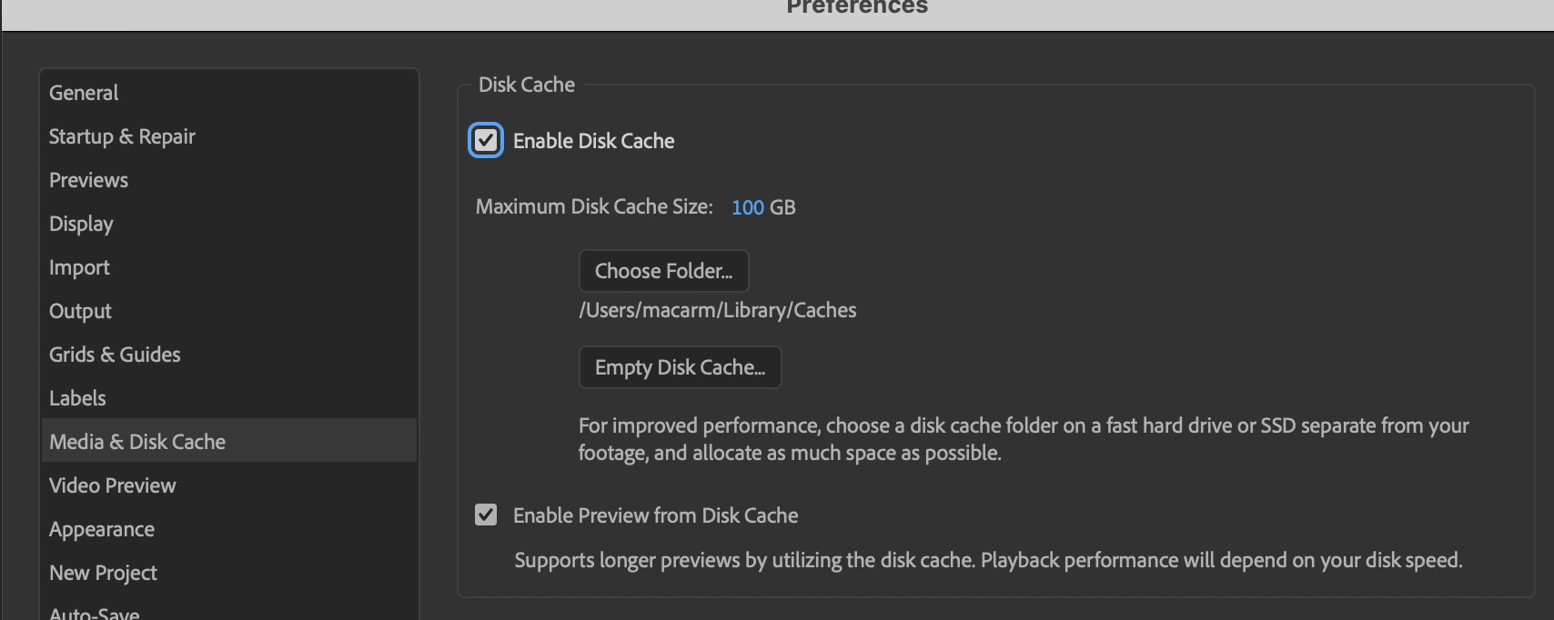1554x620 pixels.
Task: Click the 100 GB cache size value
Action: (748, 207)
